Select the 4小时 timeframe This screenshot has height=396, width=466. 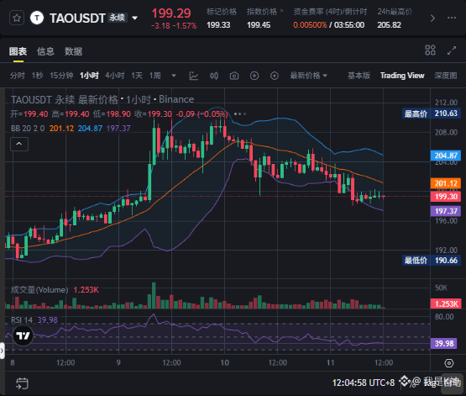115,76
